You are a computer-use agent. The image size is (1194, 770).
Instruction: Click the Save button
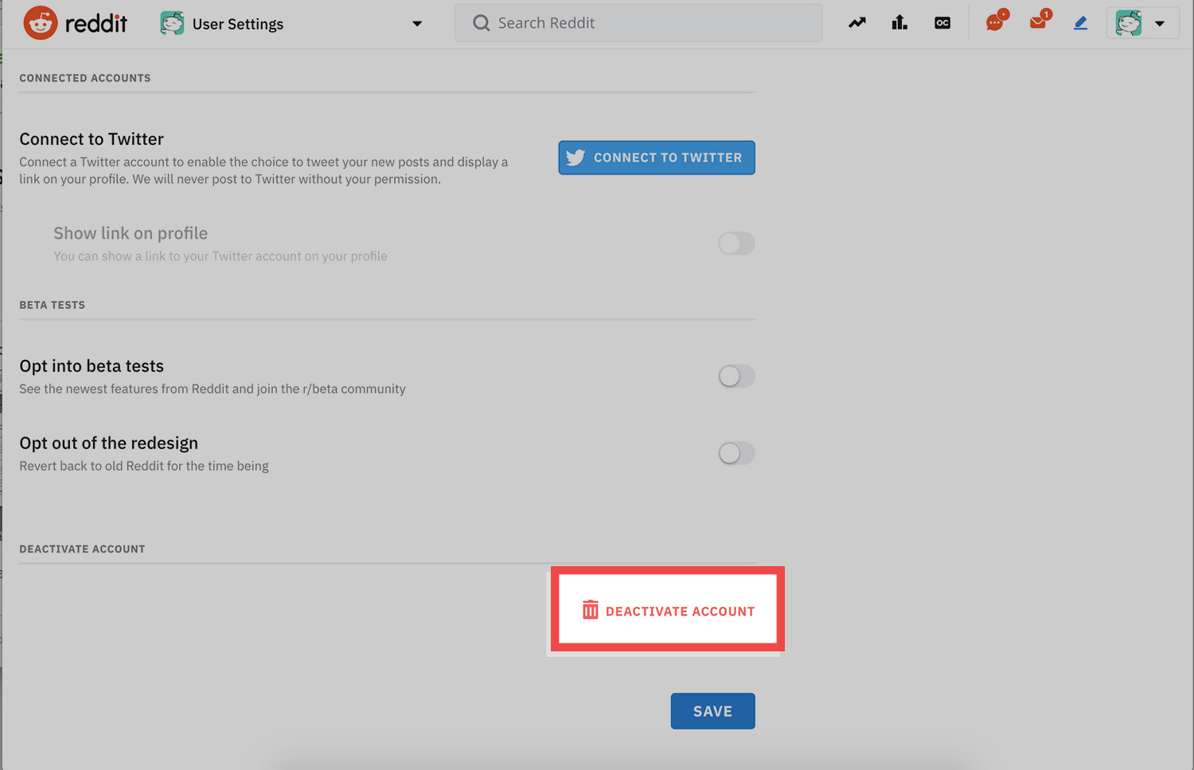(712, 711)
